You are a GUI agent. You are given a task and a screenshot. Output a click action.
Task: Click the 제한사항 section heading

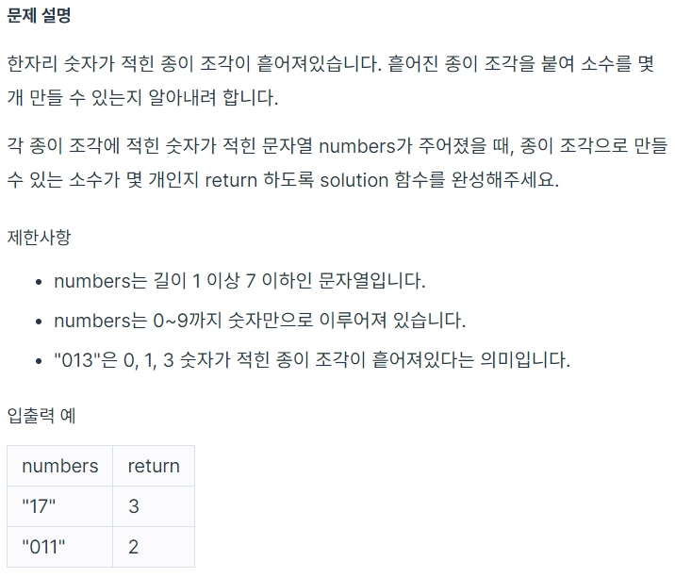[x=40, y=237]
